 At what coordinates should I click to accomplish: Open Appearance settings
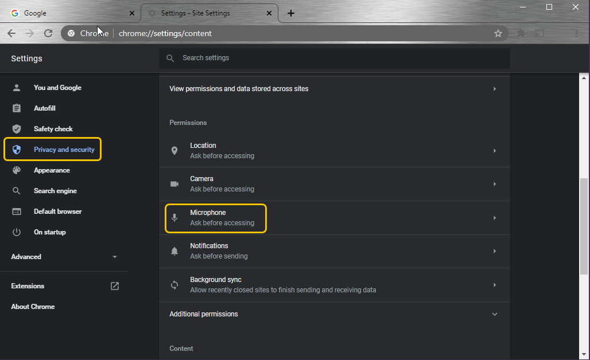tap(52, 170)
